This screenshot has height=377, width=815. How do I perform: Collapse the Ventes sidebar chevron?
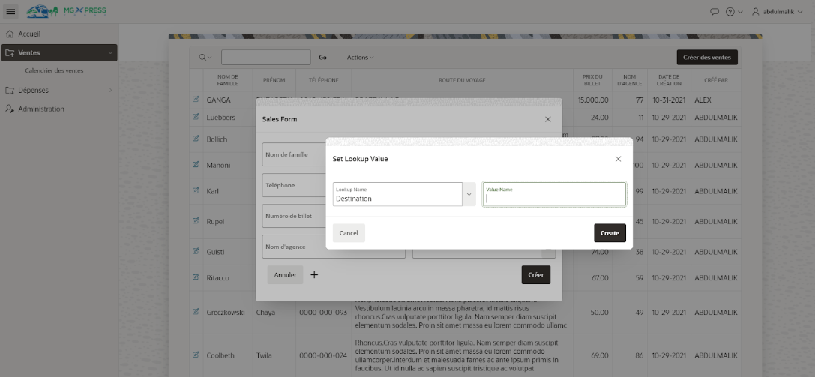[110, 53]
